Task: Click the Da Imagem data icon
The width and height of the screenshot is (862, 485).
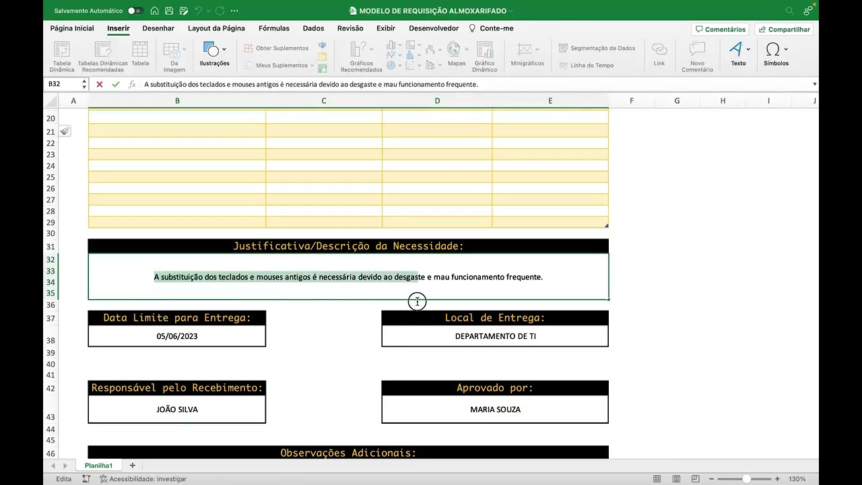Action: pyautogui.click(x=174, y=57)
